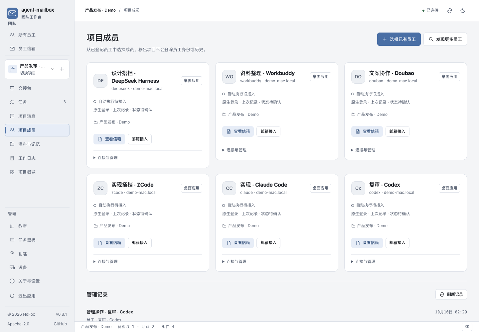
Task: Open 项目概览 in the sidebar
Action: click(37, 172)
